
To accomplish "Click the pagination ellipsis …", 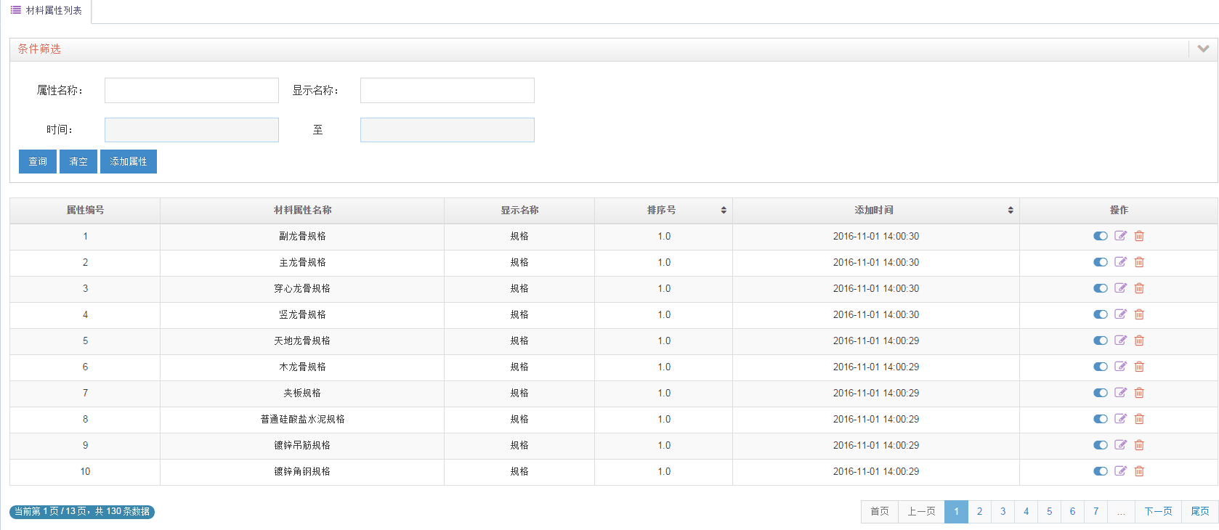I will pyautogui.click(x=1121, y=511).
